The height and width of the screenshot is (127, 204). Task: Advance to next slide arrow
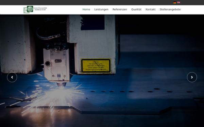pos(192,77)
